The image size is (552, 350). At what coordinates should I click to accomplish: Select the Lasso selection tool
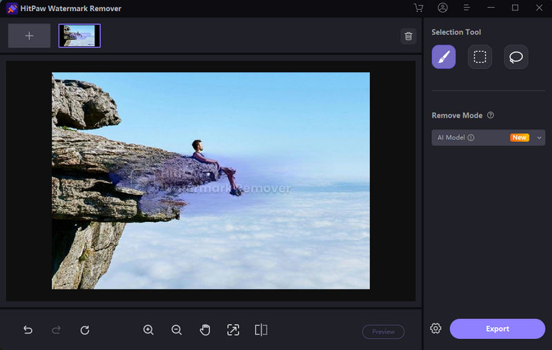tap(515, 57)
